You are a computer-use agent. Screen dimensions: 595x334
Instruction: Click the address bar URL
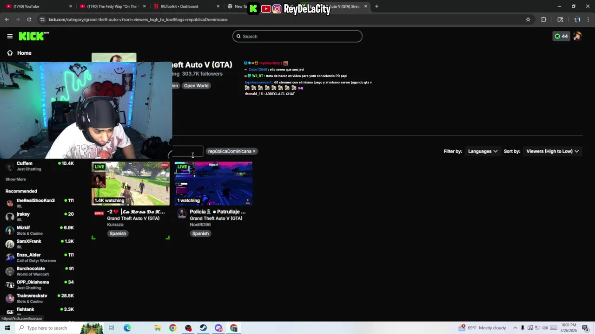[138, 19]
